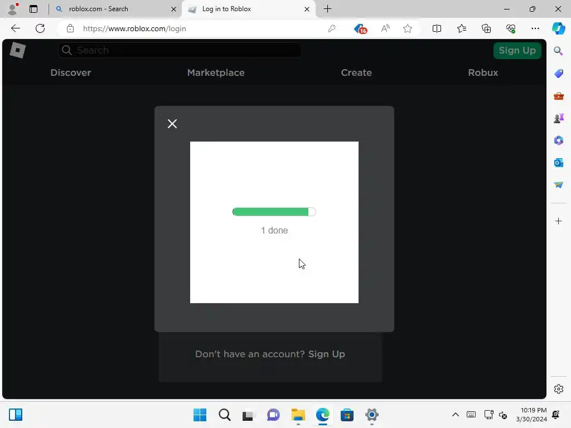The image size is (571, 428).
Task: Go to Discover in Roblox navigation
Action: 71,72
